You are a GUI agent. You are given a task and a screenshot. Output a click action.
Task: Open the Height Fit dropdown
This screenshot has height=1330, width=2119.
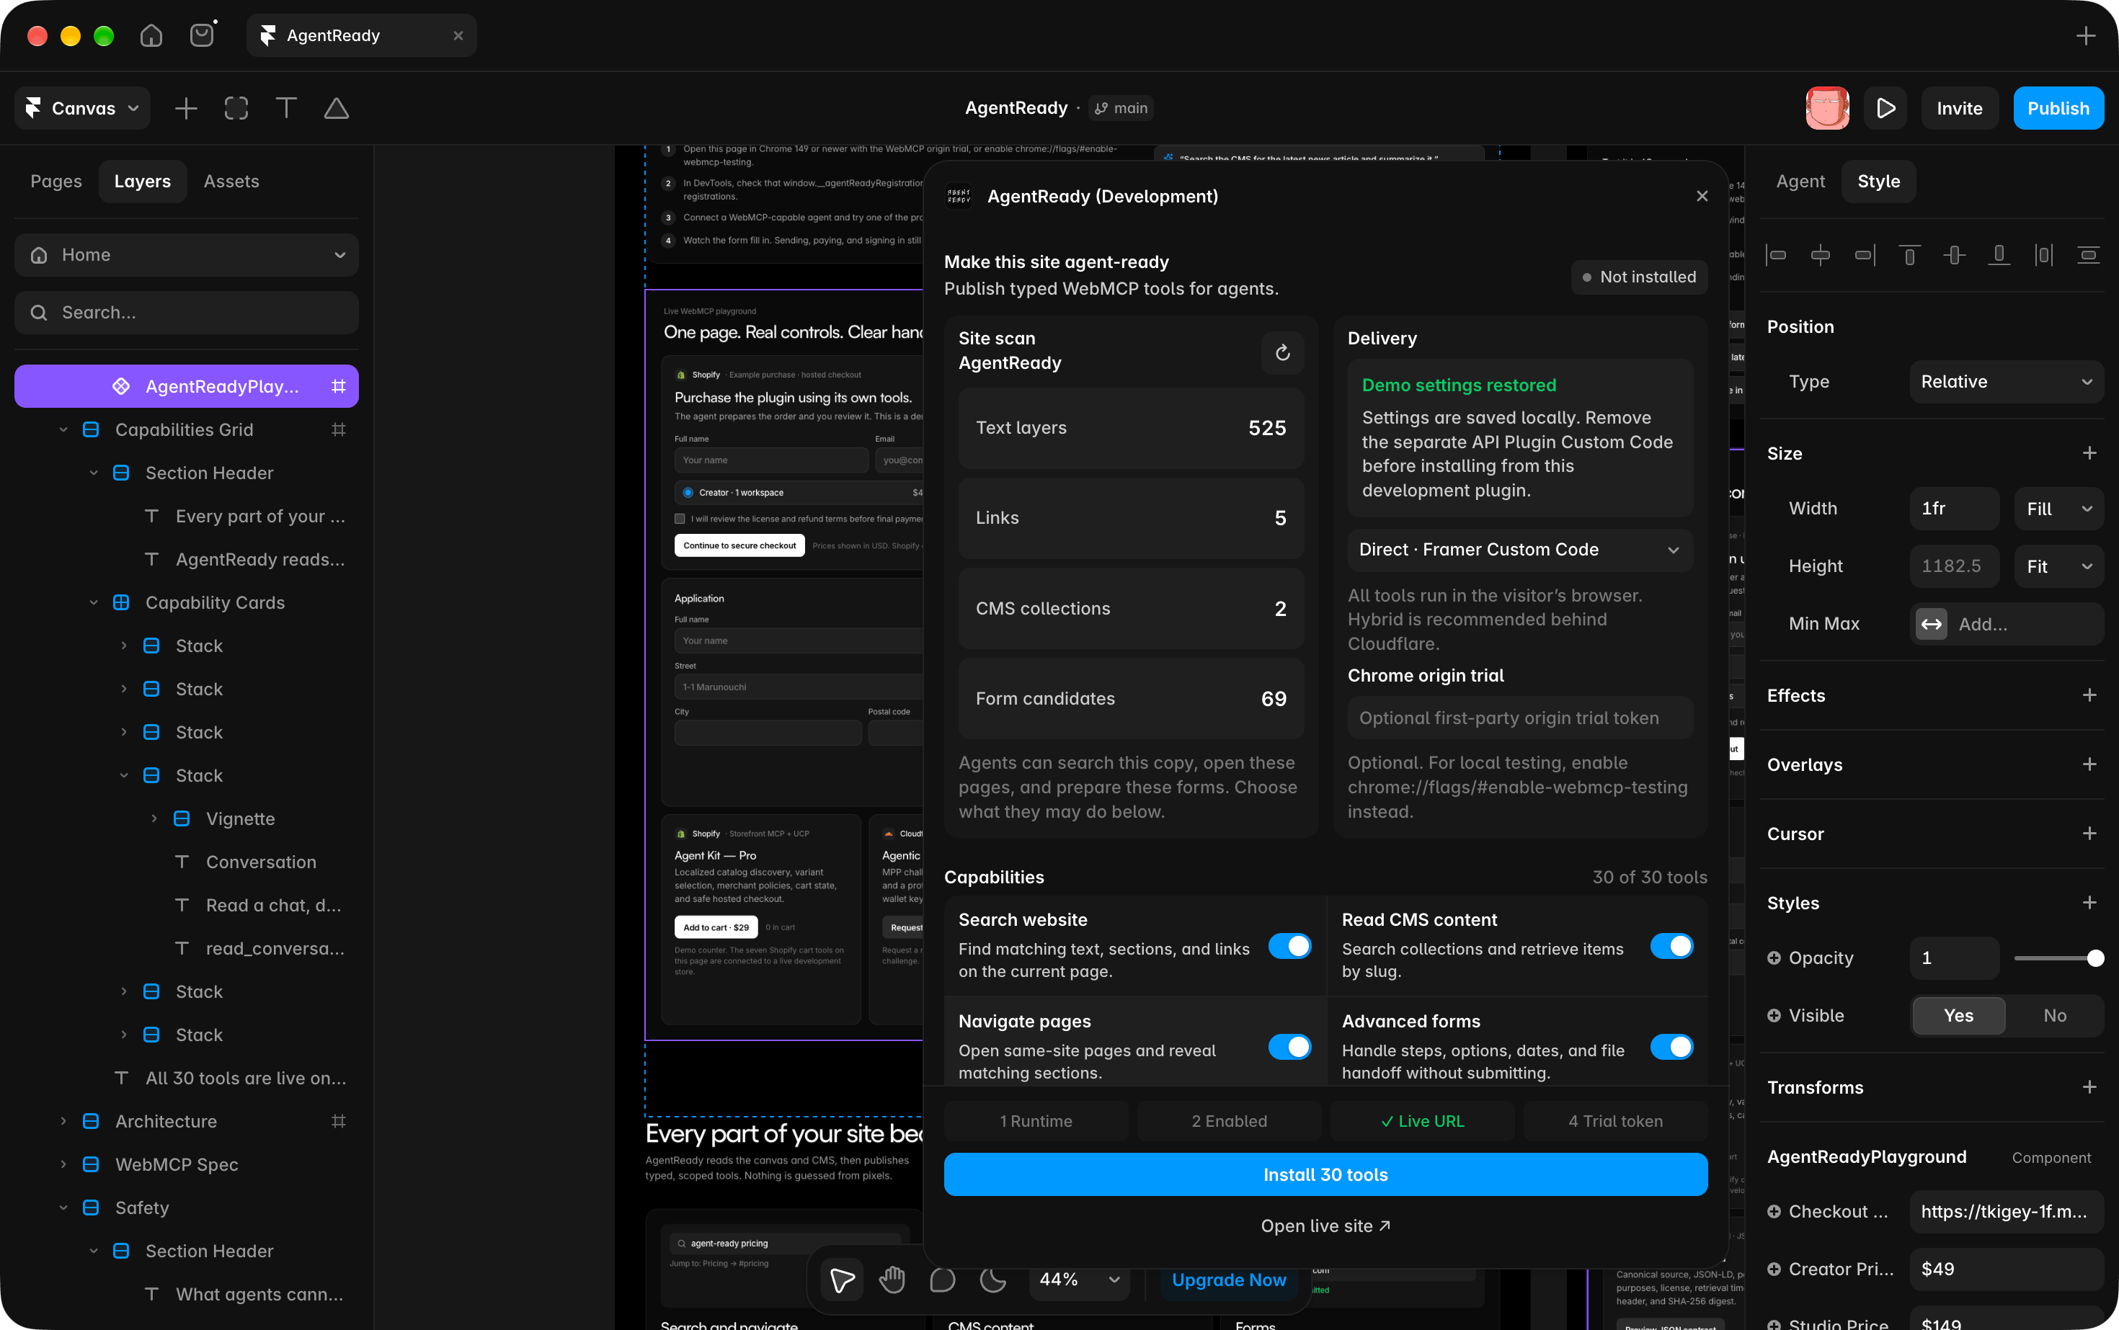pyautogui.click(x=2058, y=566)
